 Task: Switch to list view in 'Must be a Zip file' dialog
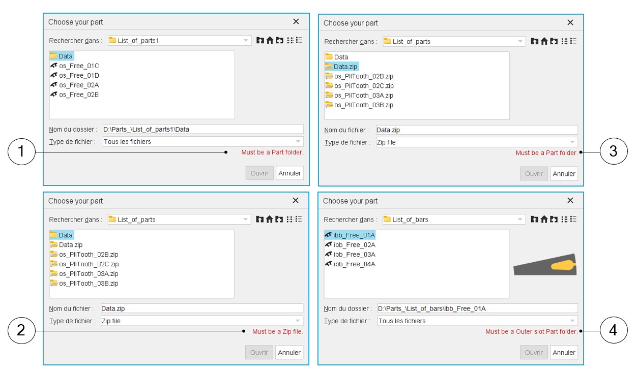pos(290,219)
